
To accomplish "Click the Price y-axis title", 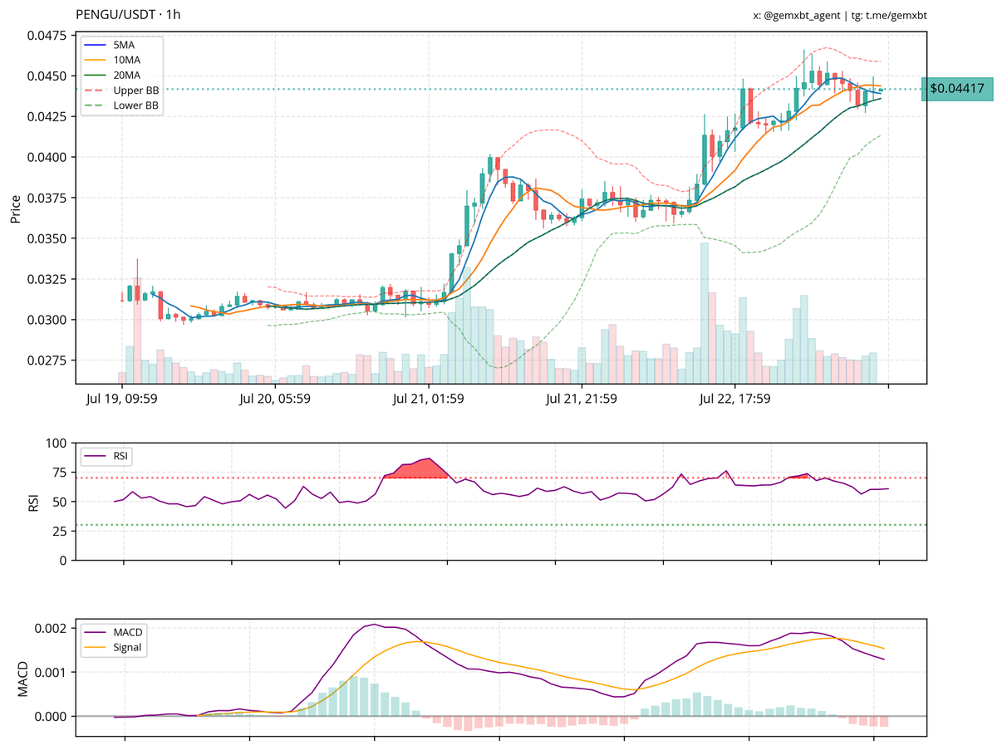I will tap(16, 209).
